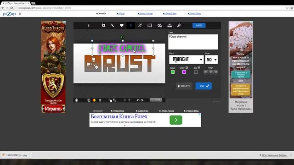Toggle the BG checkbox
The image size is (294, 165).
pyautogui.click(x=199, y=68)
